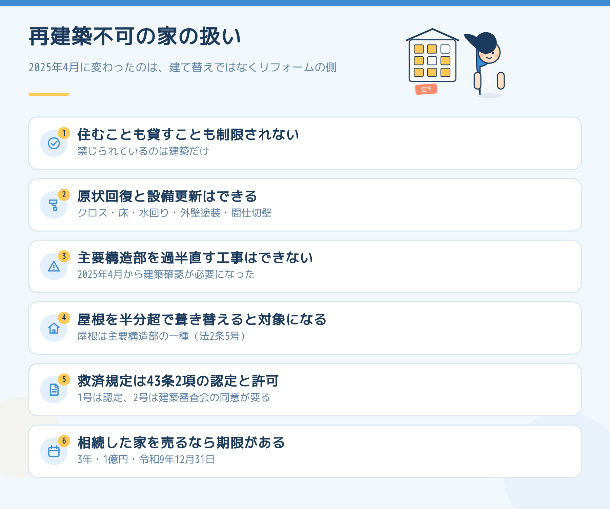Click the subtitle starting with 2025年4月に変わったのは
The height and width of the screenshot is (509, 610).
pos(182,67)
